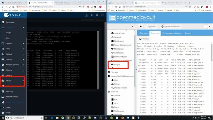
Task: Click taskbar search box
Action: [x=24, y=118]
